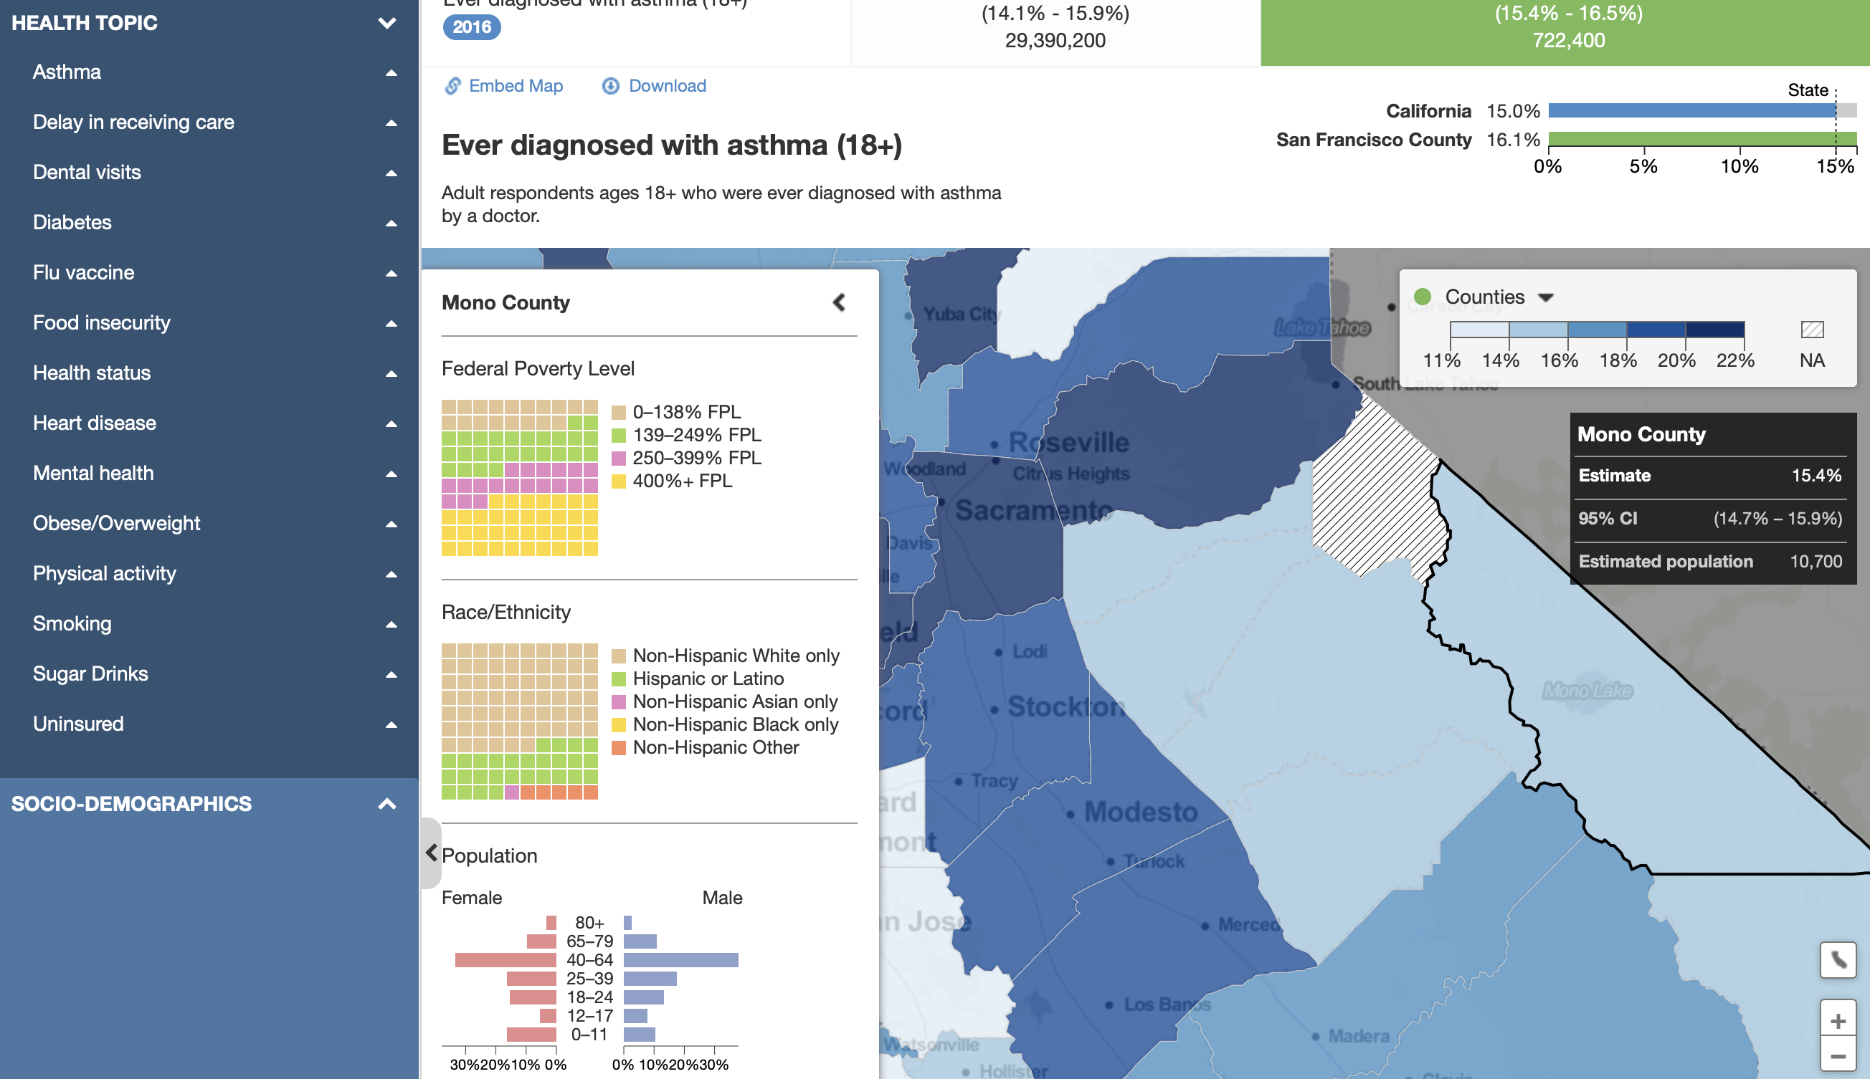Click the Download link
The width and height of the screenshot is (1870, 1079).
(x=667, y=86)
